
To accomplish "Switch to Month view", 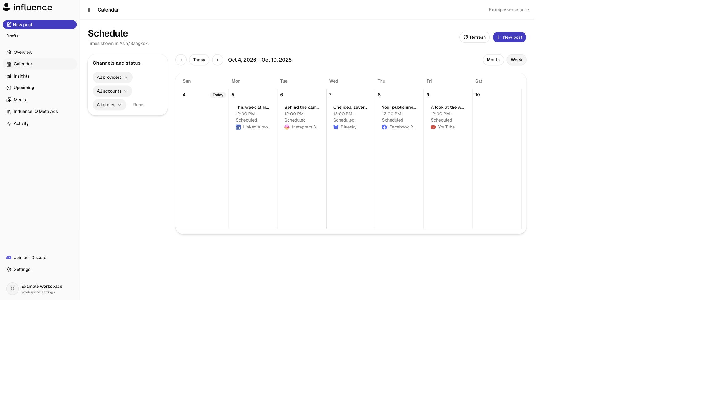I will [x=493, y=60].
